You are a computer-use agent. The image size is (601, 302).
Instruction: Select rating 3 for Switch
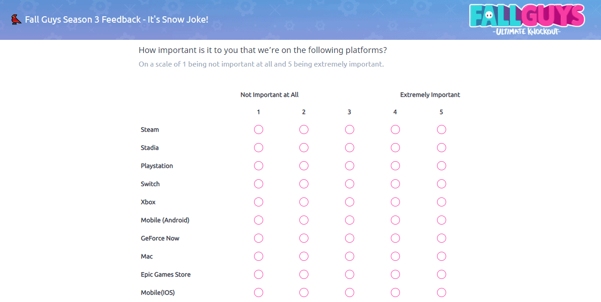point(350,184)
